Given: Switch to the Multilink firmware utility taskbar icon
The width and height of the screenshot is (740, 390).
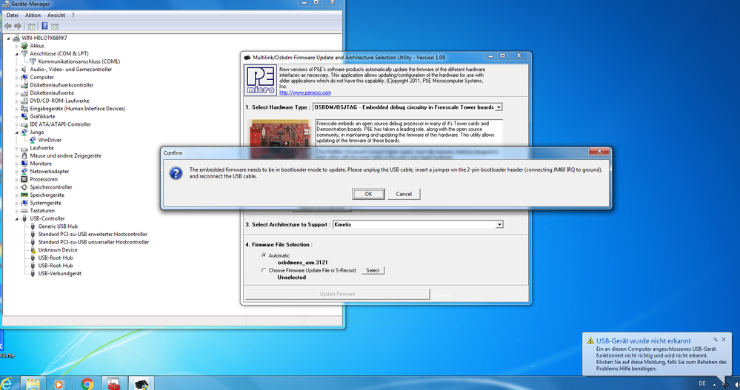Looking at the screenshot, I should (x=141, y=384).
